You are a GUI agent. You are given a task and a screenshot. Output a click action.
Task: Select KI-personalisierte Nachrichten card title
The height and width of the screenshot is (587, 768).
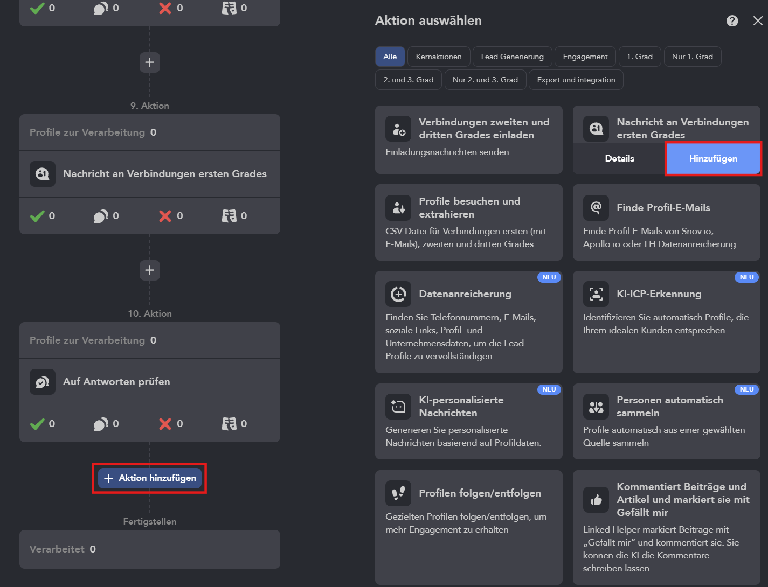pos(461,407)
